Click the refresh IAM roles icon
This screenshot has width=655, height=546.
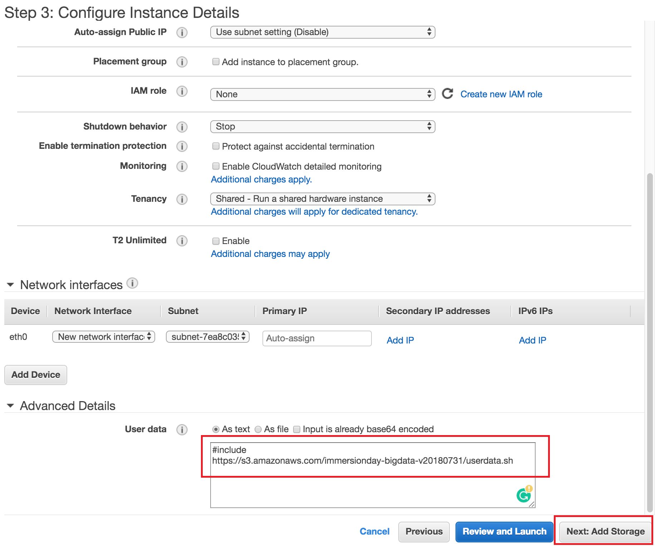[447, 94]
